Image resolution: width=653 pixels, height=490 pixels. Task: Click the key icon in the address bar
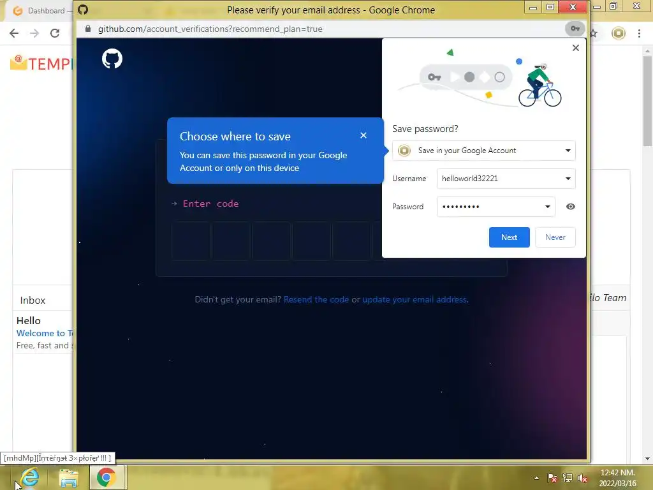[575, 29]
